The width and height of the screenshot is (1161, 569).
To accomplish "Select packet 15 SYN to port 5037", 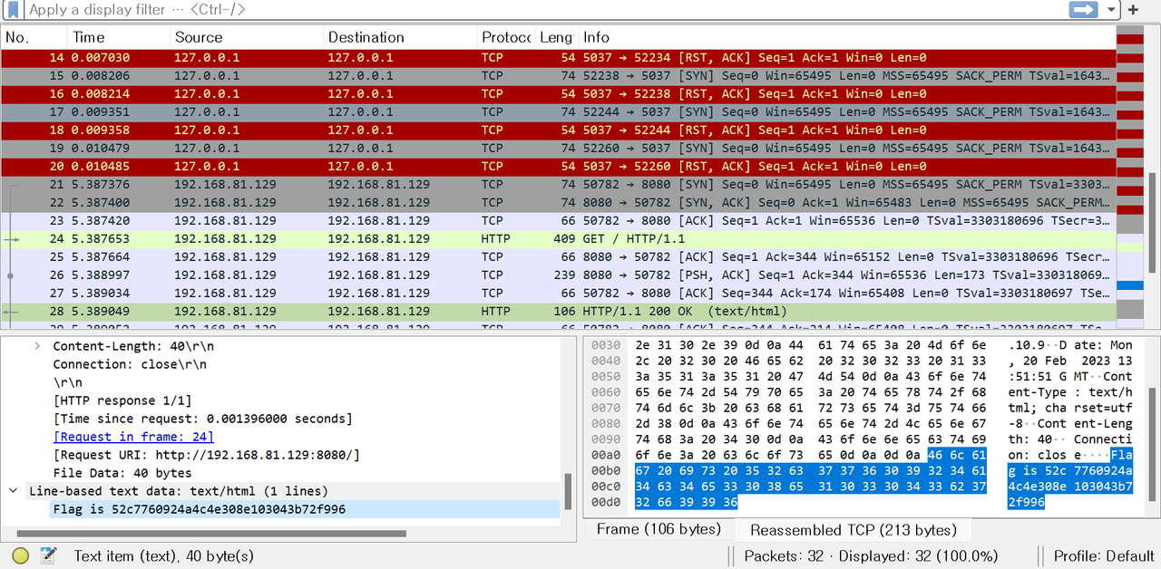I will 557,76.
